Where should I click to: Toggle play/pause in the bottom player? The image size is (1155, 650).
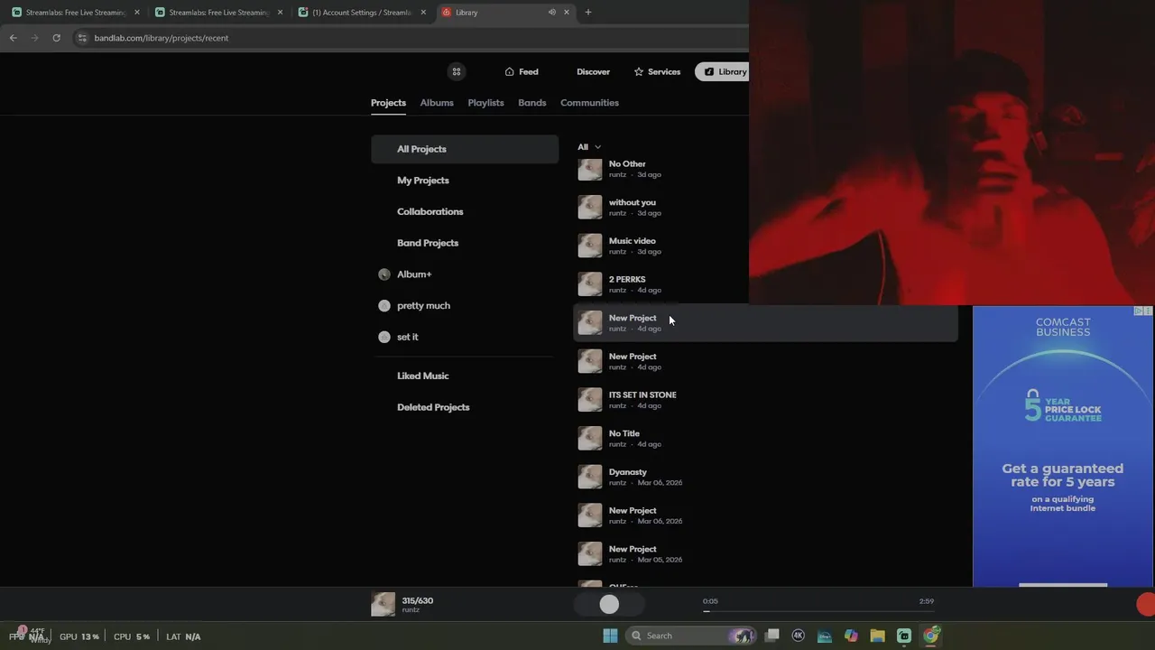[x=609, y=605]
